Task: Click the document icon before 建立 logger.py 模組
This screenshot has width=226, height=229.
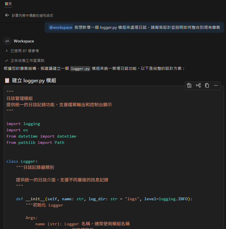Action: click(7, 80)
